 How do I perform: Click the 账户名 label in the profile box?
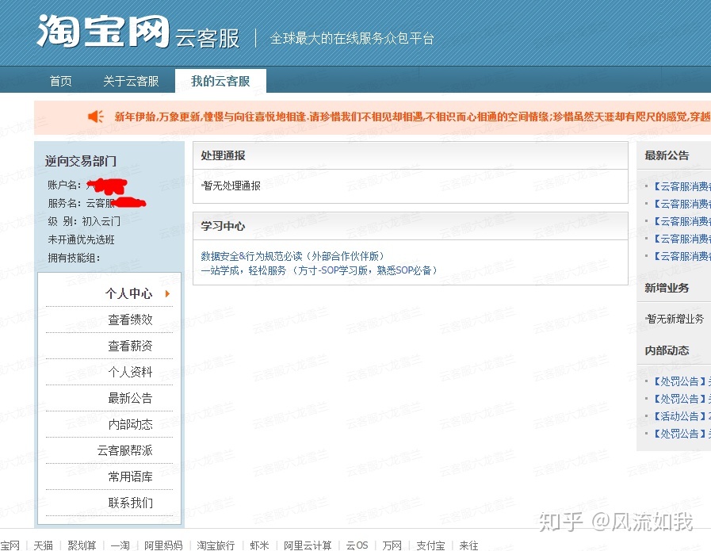pyautogui.click(x=65, y=185)
